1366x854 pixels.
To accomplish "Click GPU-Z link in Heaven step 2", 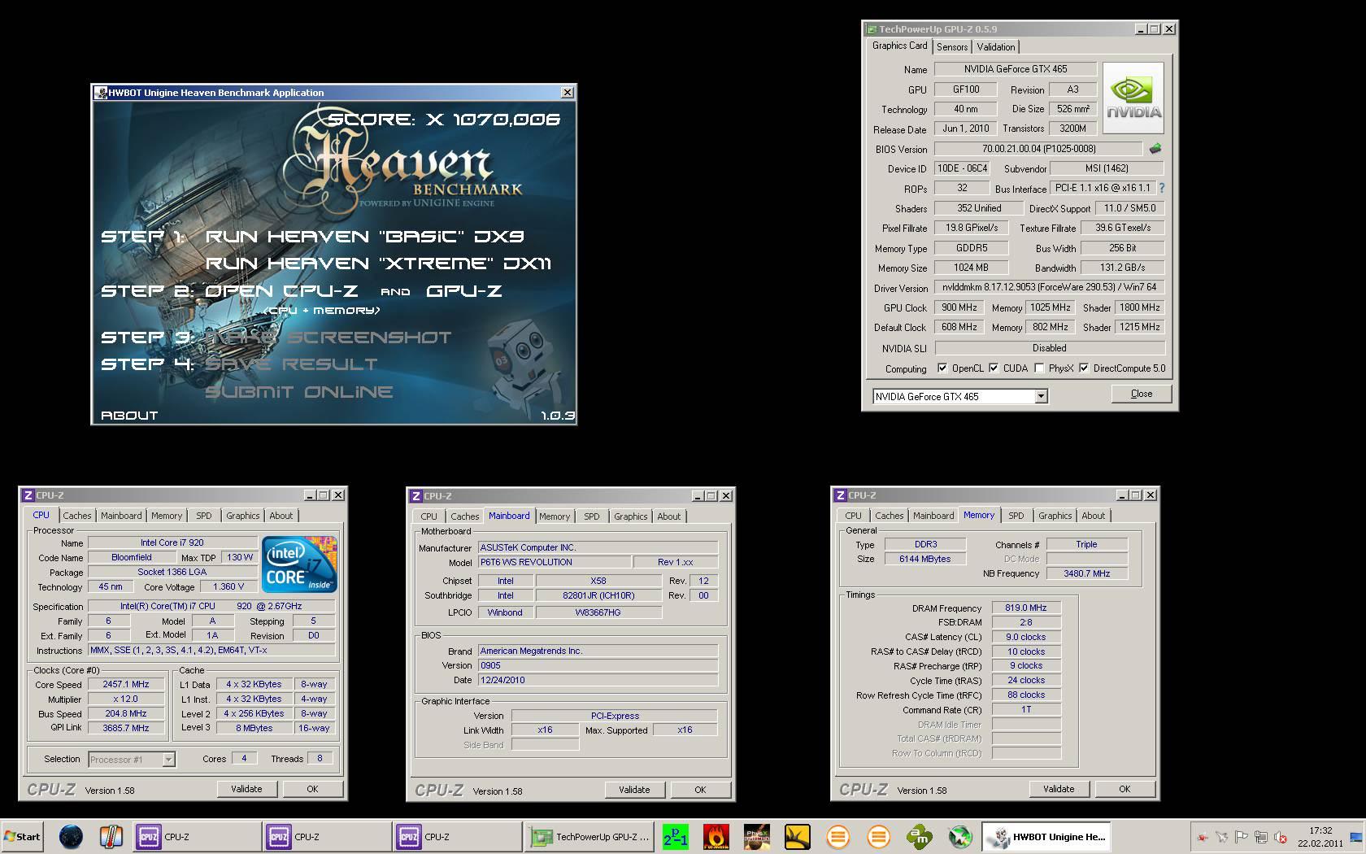I will (463, 291).
